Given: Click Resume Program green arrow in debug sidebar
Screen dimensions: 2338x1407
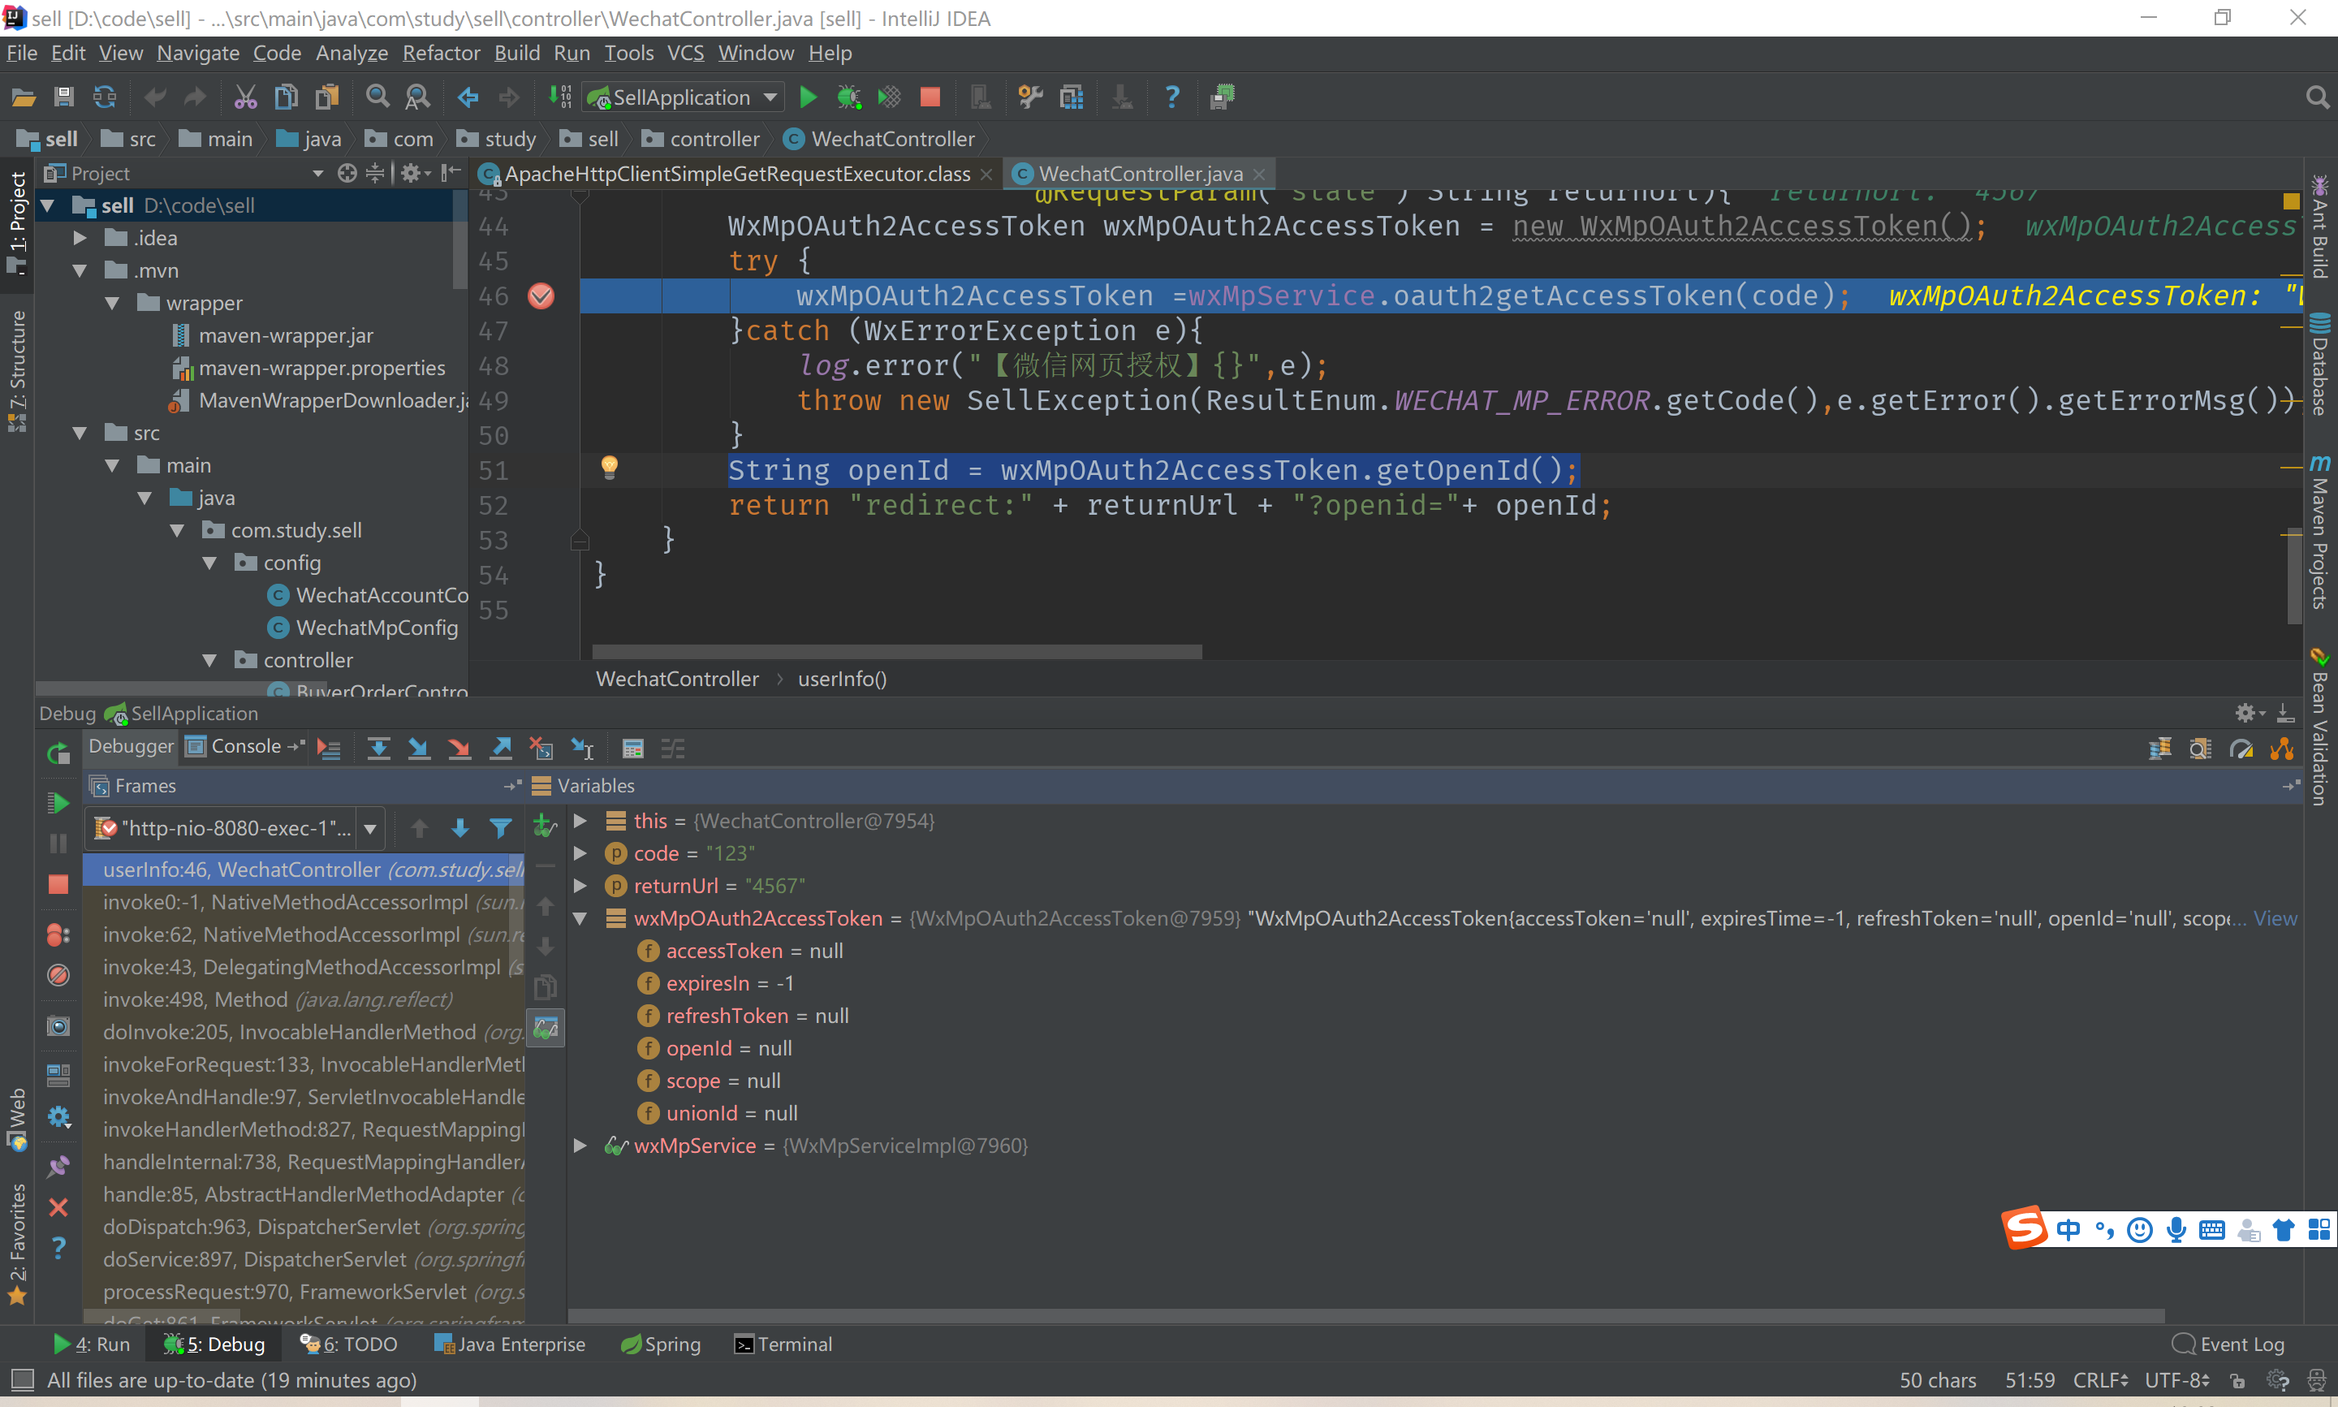Looking at the screenshot, I should click(x=58, y=803).
